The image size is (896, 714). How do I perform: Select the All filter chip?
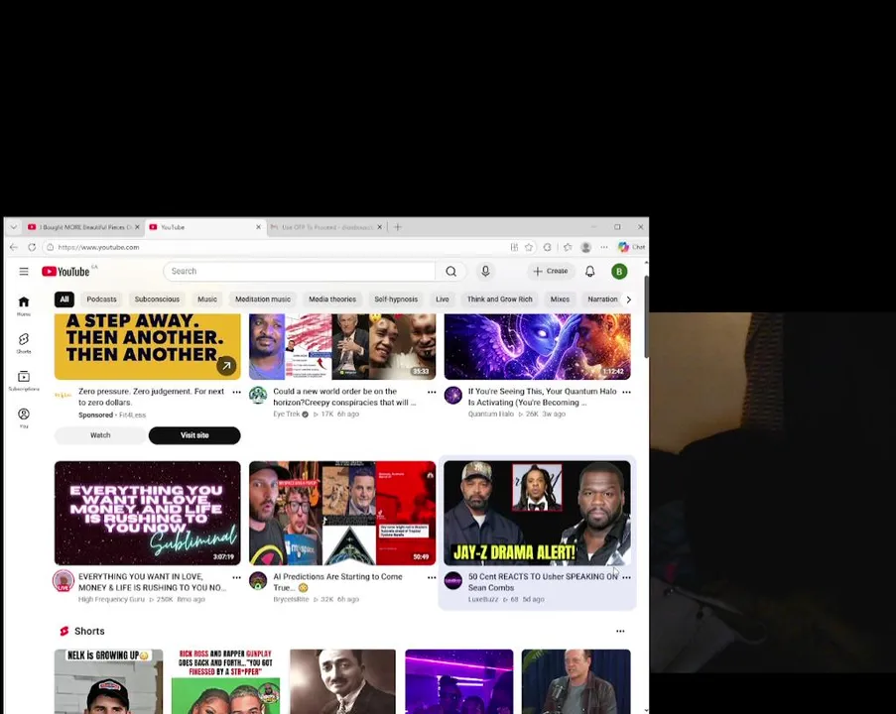point(64,299)
